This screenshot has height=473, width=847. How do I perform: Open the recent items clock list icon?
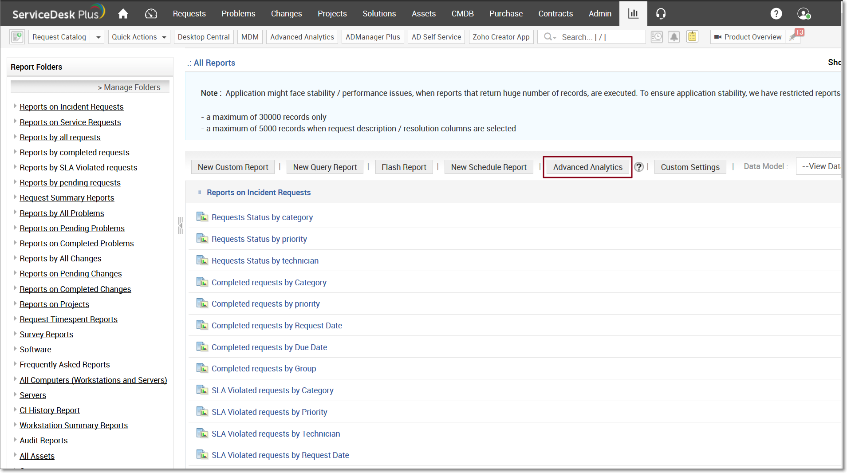coord(657,37)
